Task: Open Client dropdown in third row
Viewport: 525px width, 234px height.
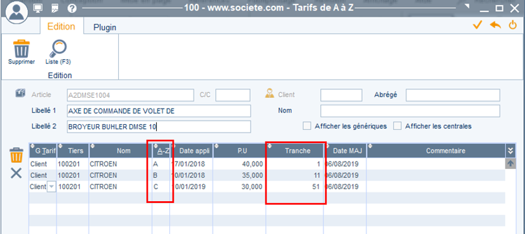Action: tap(51, 187)
